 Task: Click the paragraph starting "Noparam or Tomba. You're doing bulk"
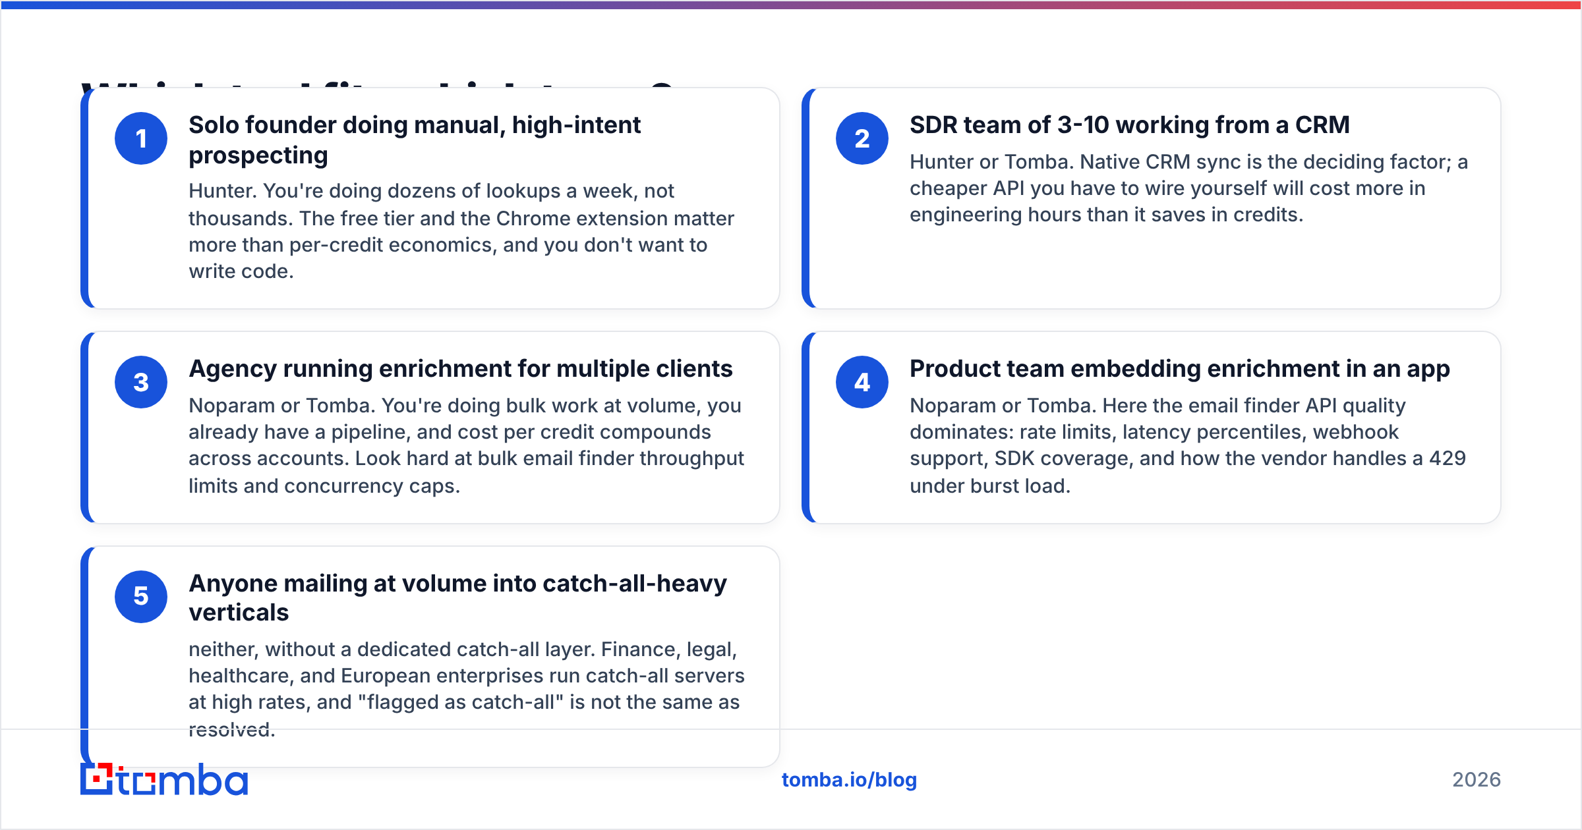467,445
